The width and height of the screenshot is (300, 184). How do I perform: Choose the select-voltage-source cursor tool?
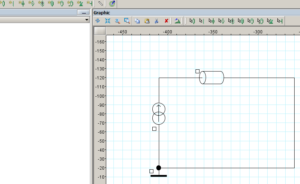tap(221, 21)
